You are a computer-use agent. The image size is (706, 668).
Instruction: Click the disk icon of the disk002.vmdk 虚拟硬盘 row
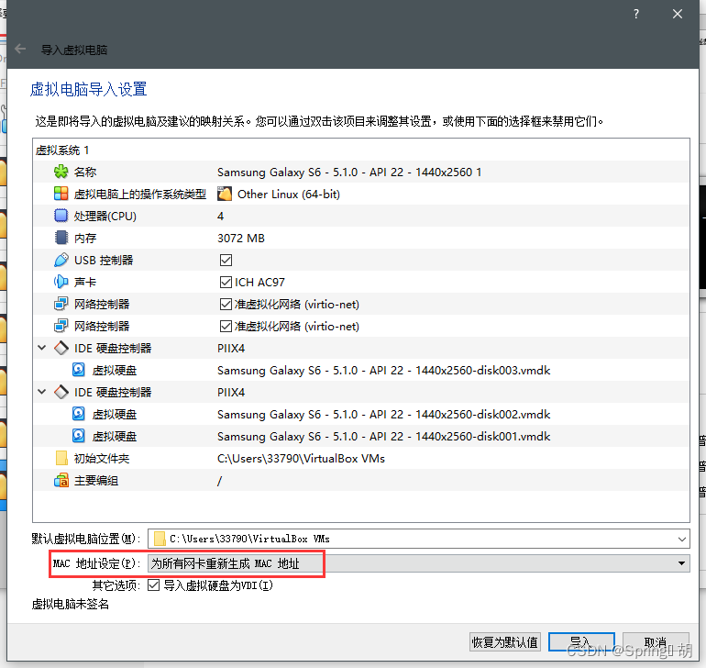(x=79, y=414)
